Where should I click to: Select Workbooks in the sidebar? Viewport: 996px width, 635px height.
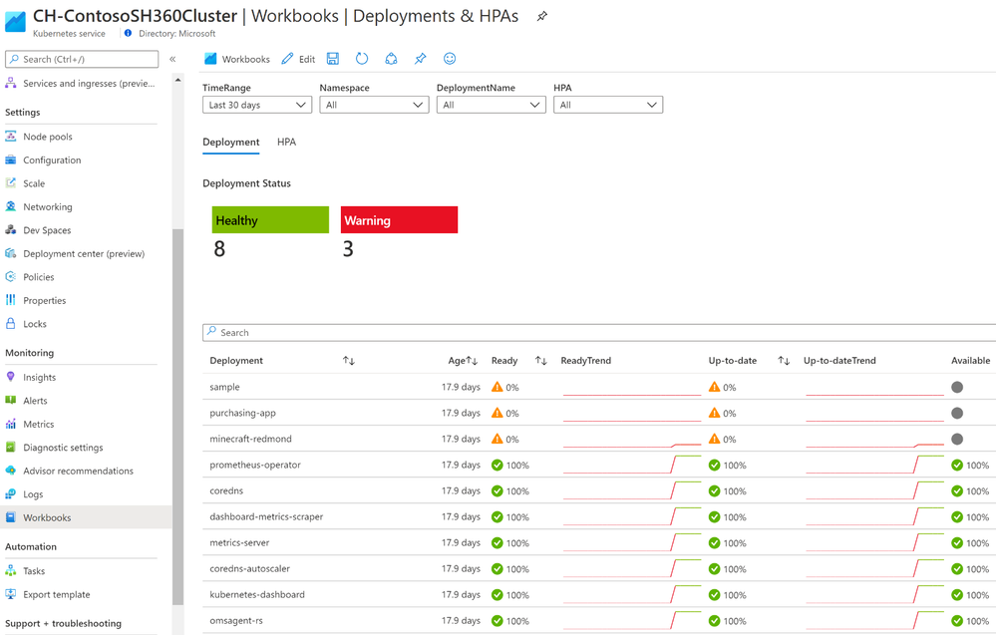tap(86, 517)
